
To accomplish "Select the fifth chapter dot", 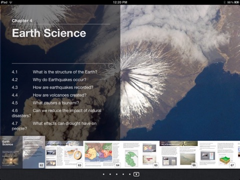I will pyautogui.click(x=129, y=174).
